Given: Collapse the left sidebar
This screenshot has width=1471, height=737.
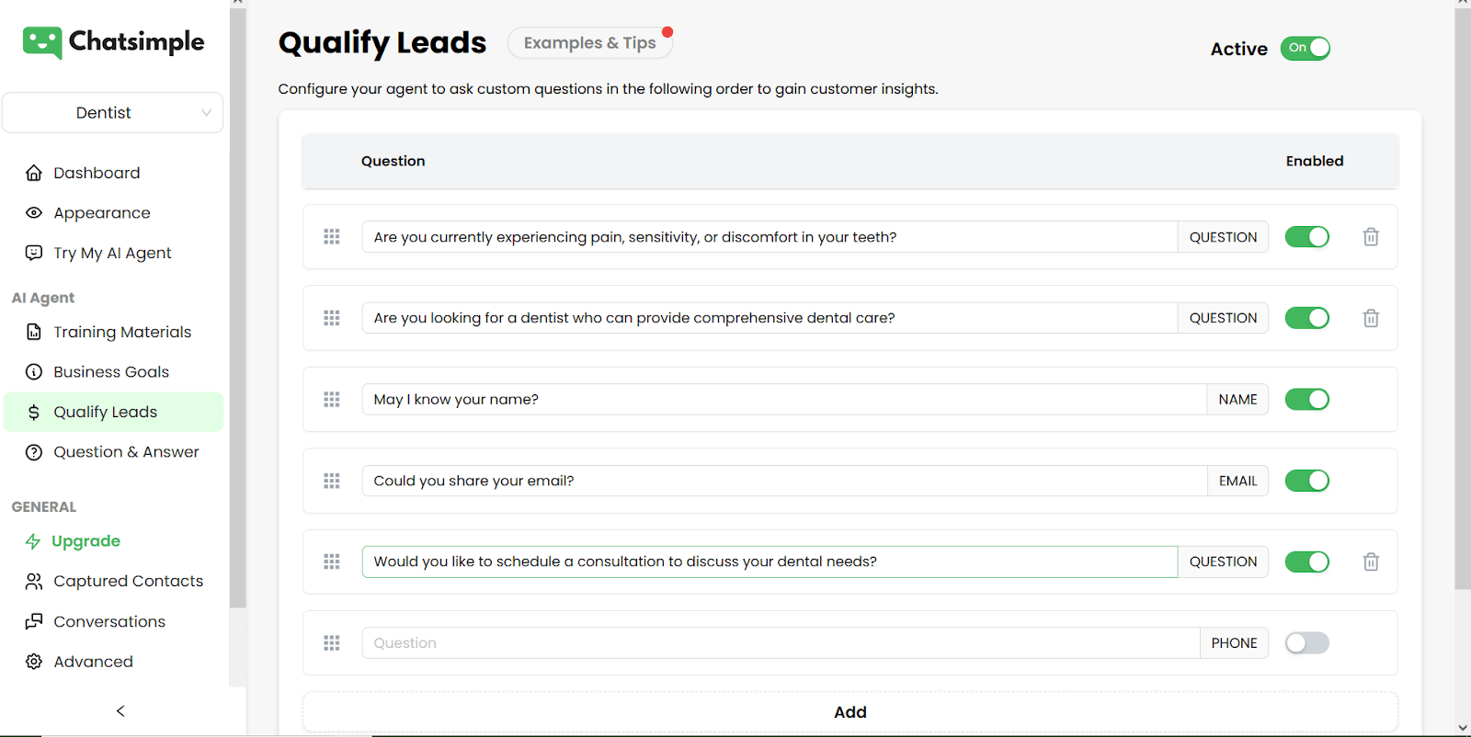Looking at the screenshot, I should (120, 711).
